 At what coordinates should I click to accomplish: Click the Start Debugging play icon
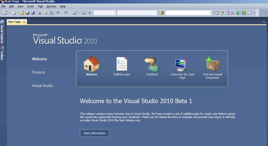click(x=90, y=13)
